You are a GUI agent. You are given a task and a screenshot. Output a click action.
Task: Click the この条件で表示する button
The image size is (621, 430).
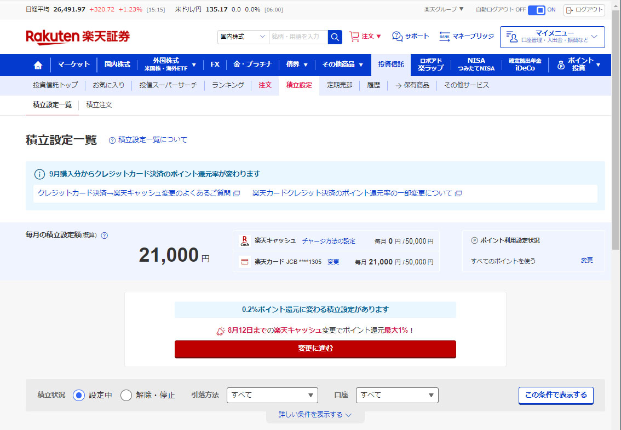(x=555, y=395)
